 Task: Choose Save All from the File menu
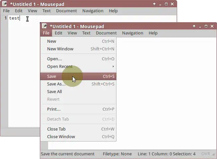(x=78, y=91)
